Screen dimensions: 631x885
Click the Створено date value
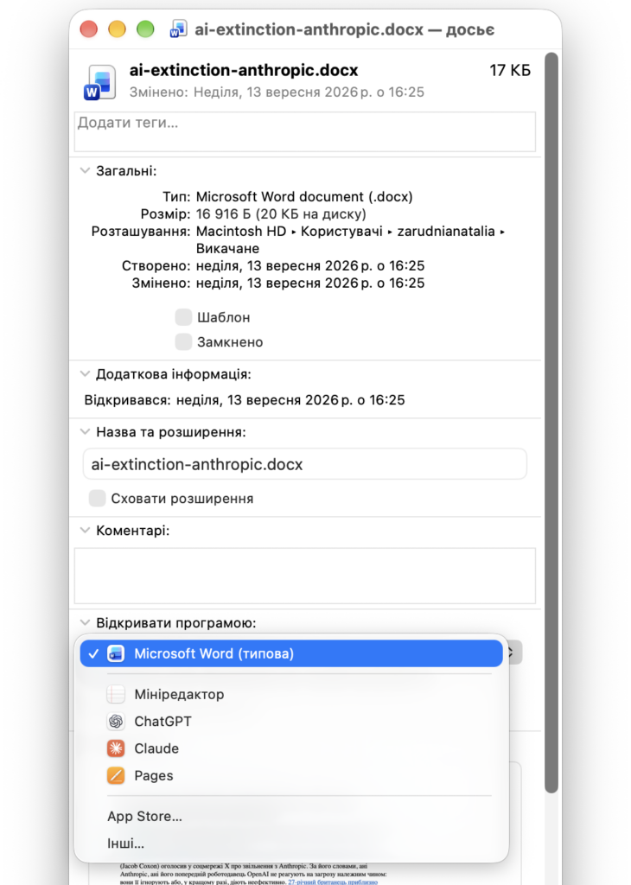310,265
